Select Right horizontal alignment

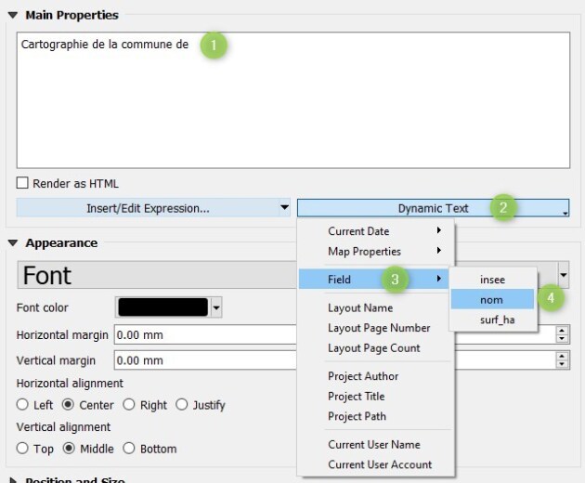coord(129,405)
